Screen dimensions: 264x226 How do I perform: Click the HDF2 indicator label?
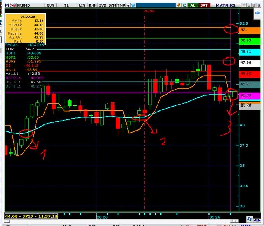10,57
